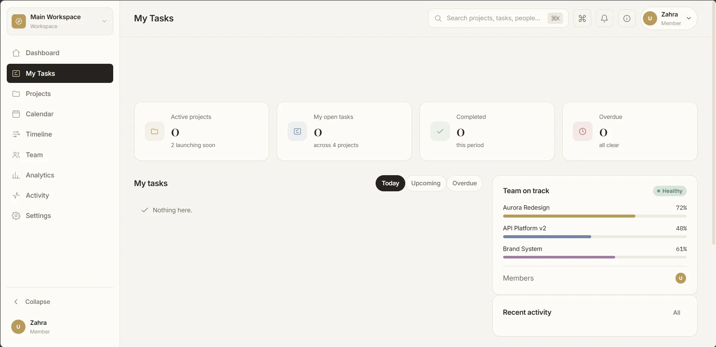Image resolution: width=716 pixels, height=347 pixels.
Task: Click the Team people icon
Action: (x=16, y=155)
